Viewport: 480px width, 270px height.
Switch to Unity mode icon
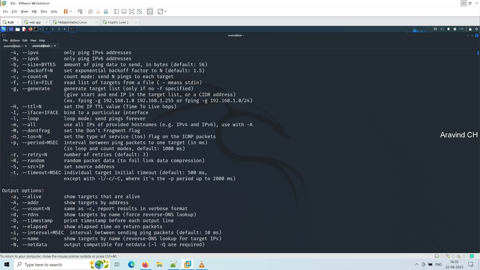(x=139, y=12)
